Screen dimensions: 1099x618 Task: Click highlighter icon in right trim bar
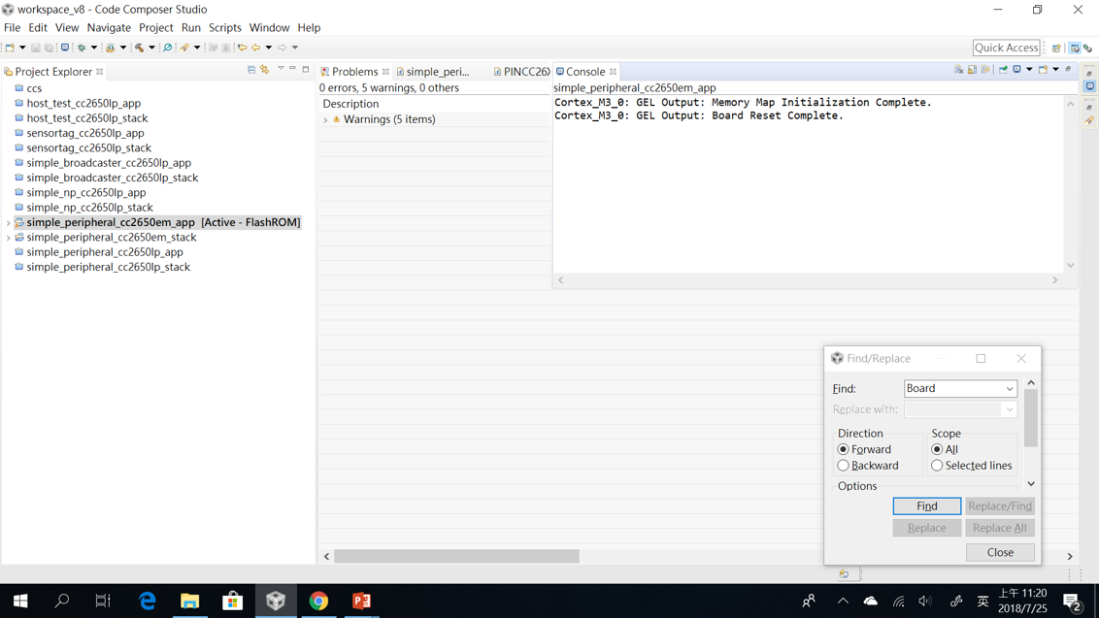coord(1089,120)
